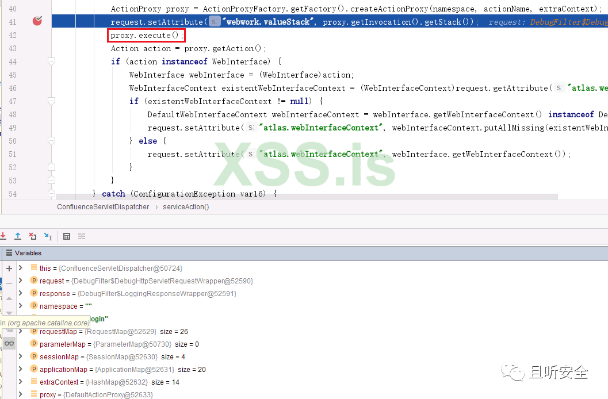Expand the namespace variable node
Image resolution: width=608 pixels, height=399 pixels.
21,306
